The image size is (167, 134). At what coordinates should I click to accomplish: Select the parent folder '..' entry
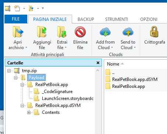point(113,72)
